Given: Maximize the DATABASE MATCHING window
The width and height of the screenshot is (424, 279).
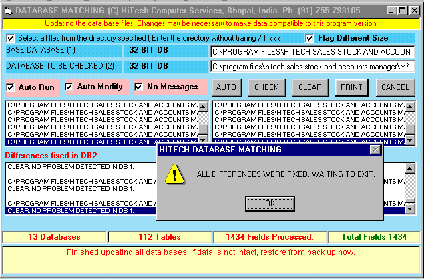Looking at the screenshot, I should pyautogui.click(x=403, y=11).
